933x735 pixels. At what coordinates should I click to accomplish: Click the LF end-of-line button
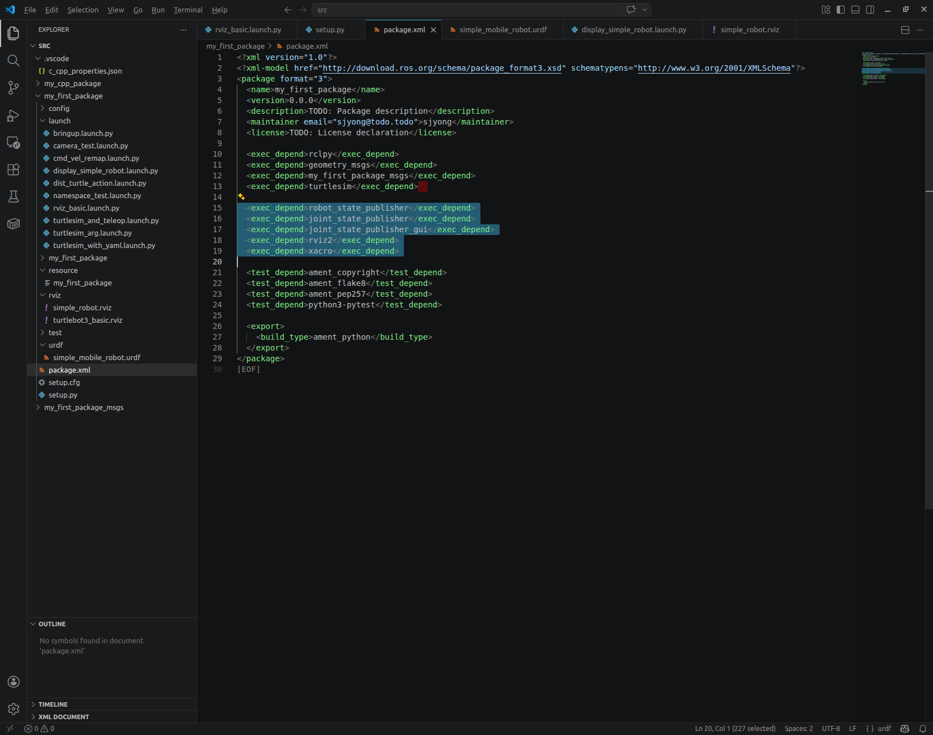click(x=853, y=729)
